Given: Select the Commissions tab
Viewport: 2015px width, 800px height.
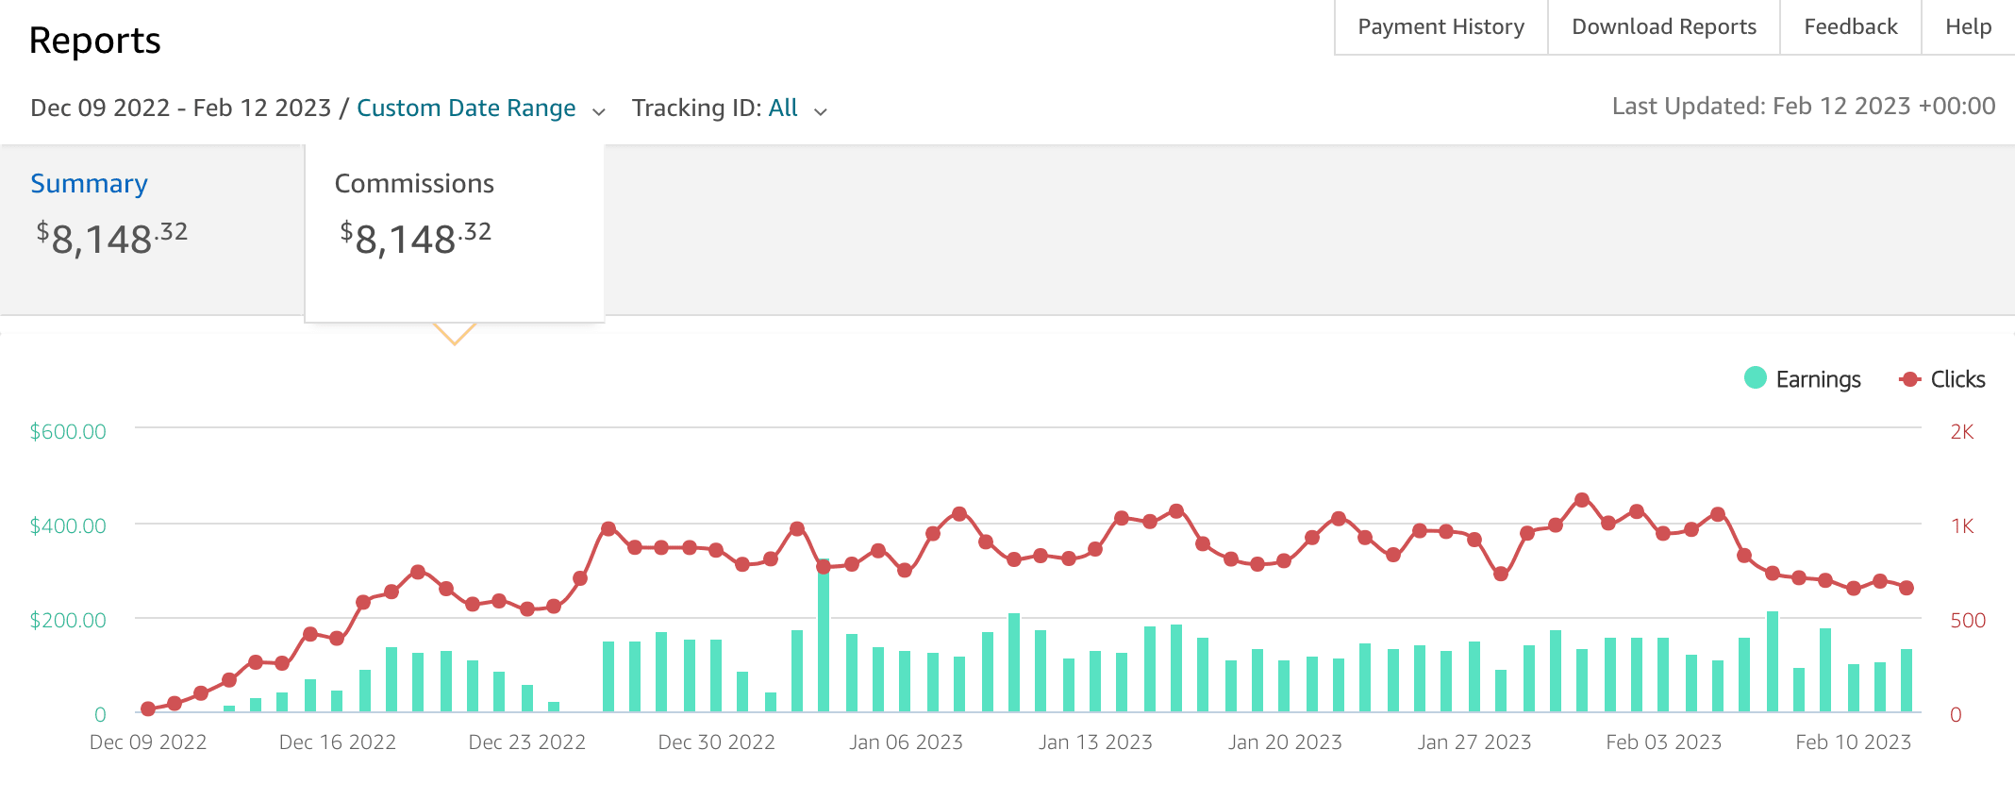Looking at the screenshot, I should point(414,184).
